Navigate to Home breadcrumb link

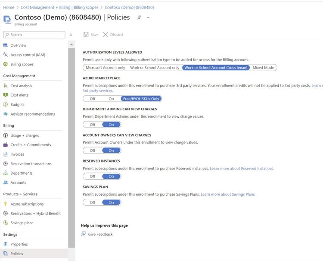(x=9, y=7)
